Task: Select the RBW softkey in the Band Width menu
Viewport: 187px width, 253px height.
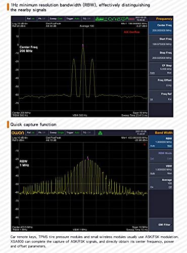Action: (x=161, y=142)
